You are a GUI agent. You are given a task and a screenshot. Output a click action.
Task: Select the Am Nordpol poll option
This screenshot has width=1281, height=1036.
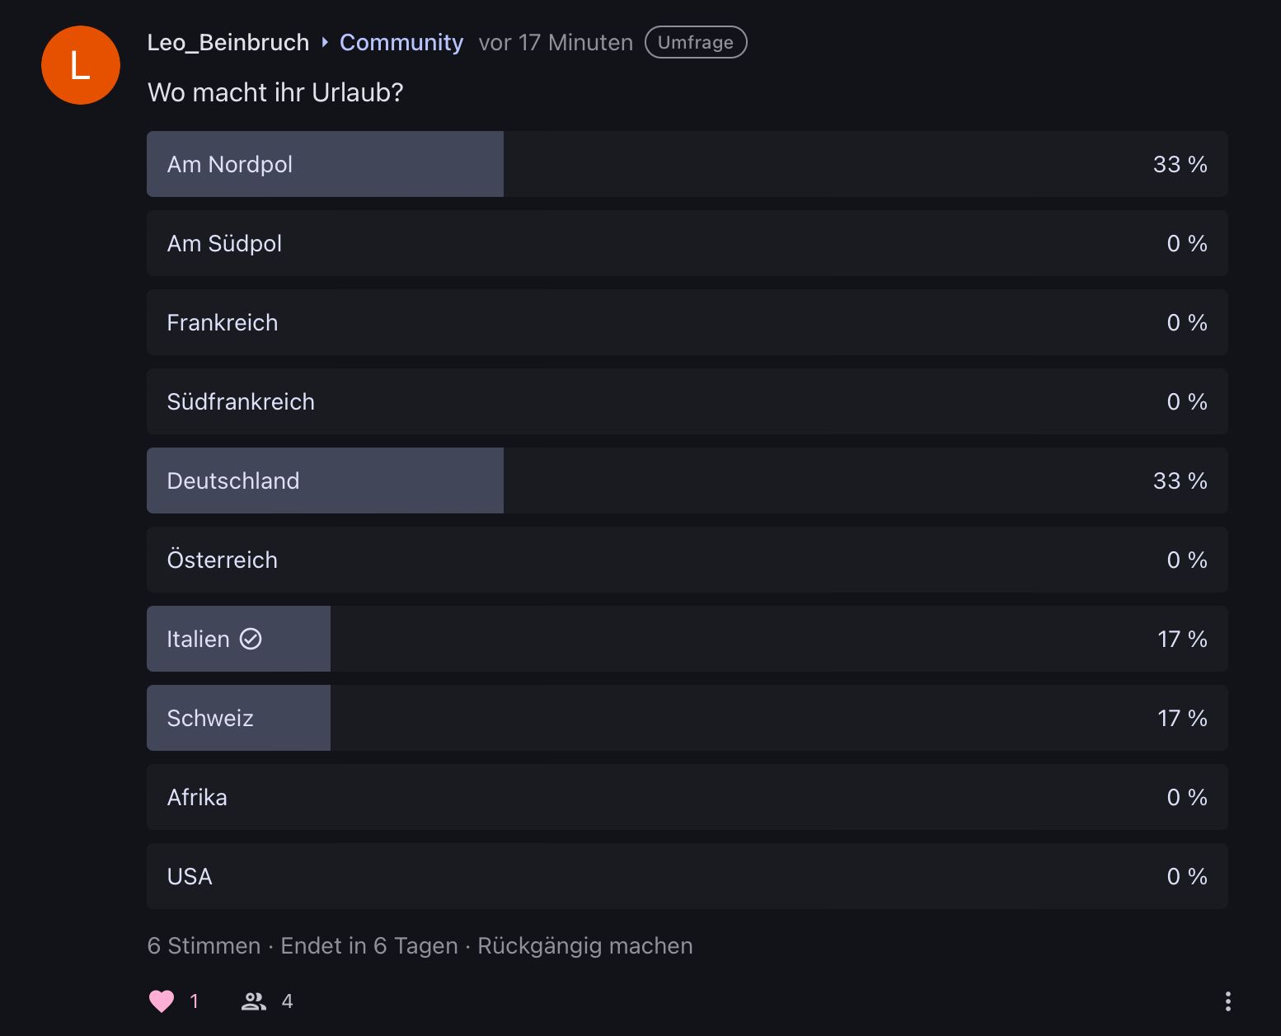[687, 164]
